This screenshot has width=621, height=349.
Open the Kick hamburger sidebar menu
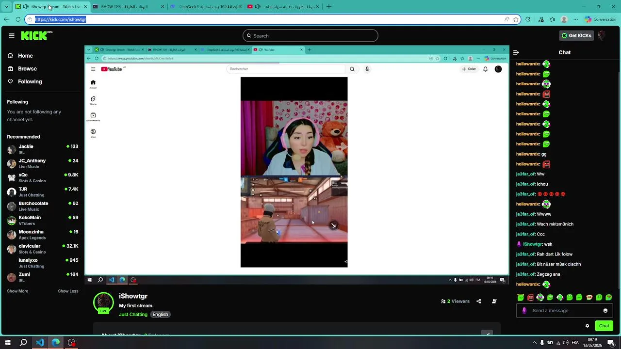(x=12, y=35)
